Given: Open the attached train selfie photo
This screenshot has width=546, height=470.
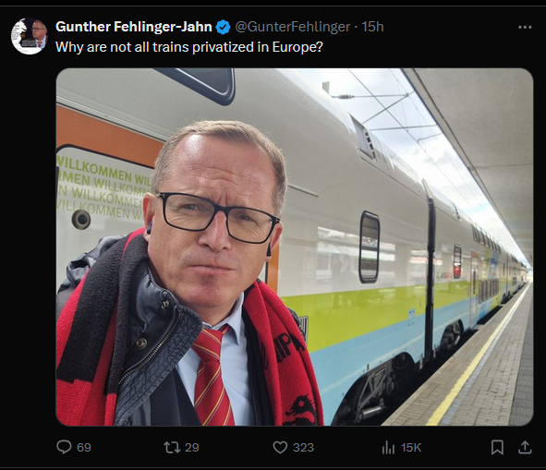Looking at the screenshot, I should 294,247.
